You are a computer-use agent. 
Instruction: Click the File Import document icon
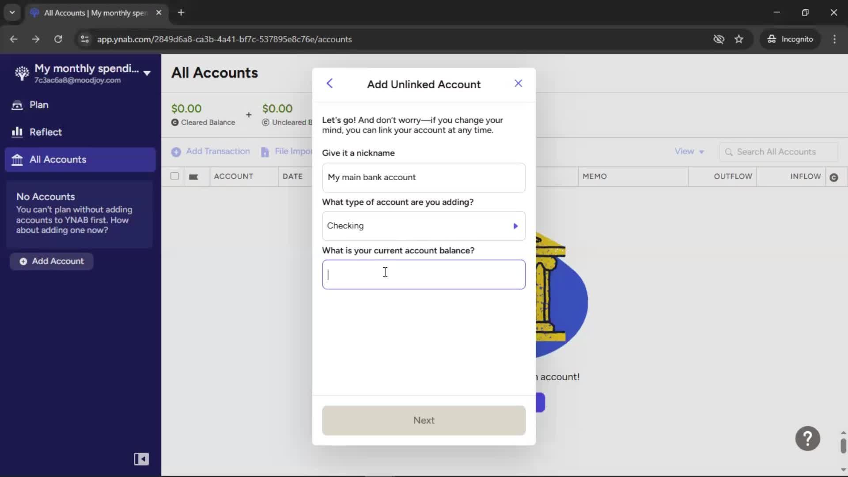point(265,152)
